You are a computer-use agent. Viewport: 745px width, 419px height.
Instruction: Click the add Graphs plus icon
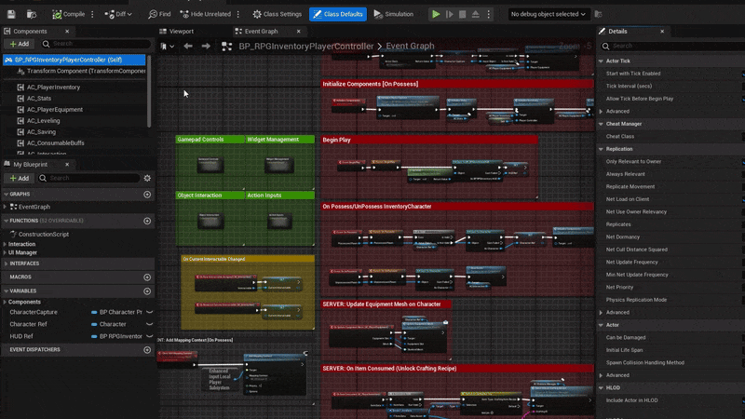tap(147, 195)
